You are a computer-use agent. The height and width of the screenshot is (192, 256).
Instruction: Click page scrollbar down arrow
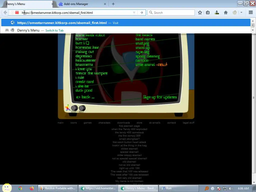(x=254, y=182)
